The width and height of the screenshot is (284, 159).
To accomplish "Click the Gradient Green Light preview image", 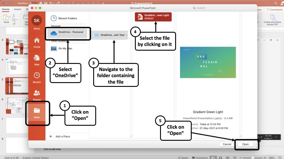I will pos(208,62).
